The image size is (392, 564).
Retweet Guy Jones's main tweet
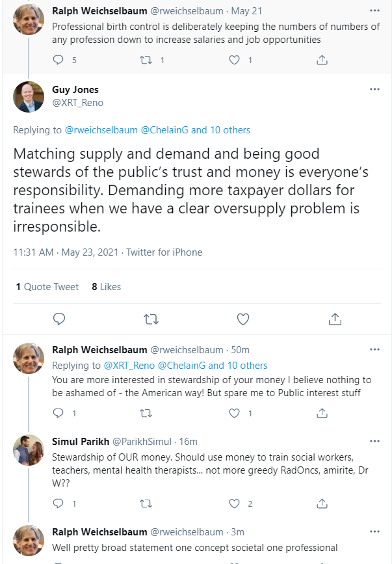pyautogui.click(x=151, y=319)
